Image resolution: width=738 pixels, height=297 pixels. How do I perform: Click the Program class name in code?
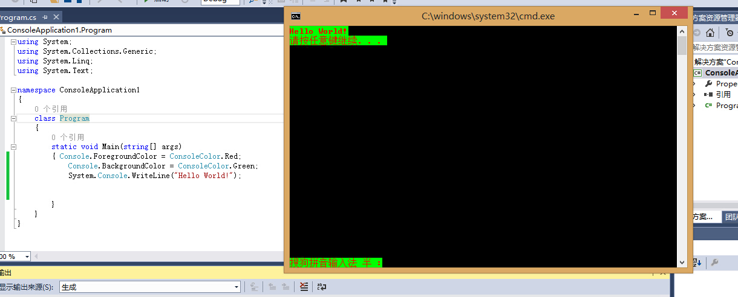click(x=74, y=118)
